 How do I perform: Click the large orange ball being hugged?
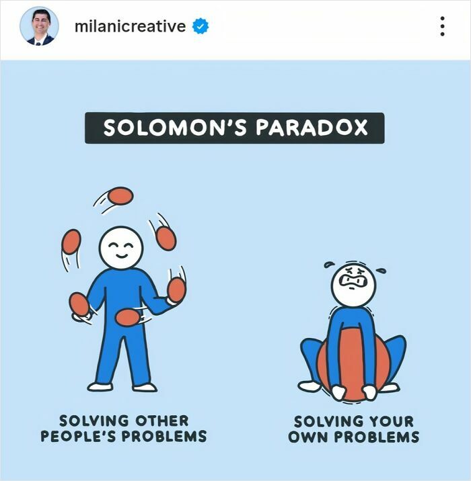pos(354,364)
